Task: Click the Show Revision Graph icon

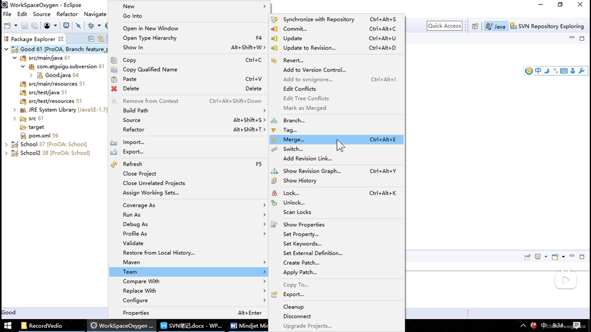Action: tap(274, 171)
